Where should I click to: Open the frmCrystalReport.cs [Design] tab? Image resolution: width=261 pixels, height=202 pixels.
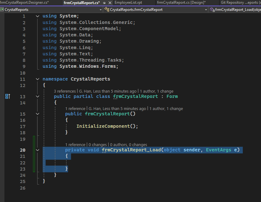[x=181, y=2]
